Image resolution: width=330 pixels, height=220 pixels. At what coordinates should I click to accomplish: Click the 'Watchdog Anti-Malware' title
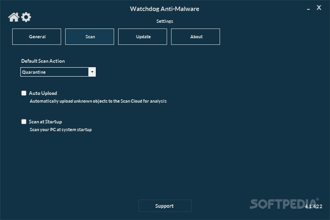click(x=165, y=9)
